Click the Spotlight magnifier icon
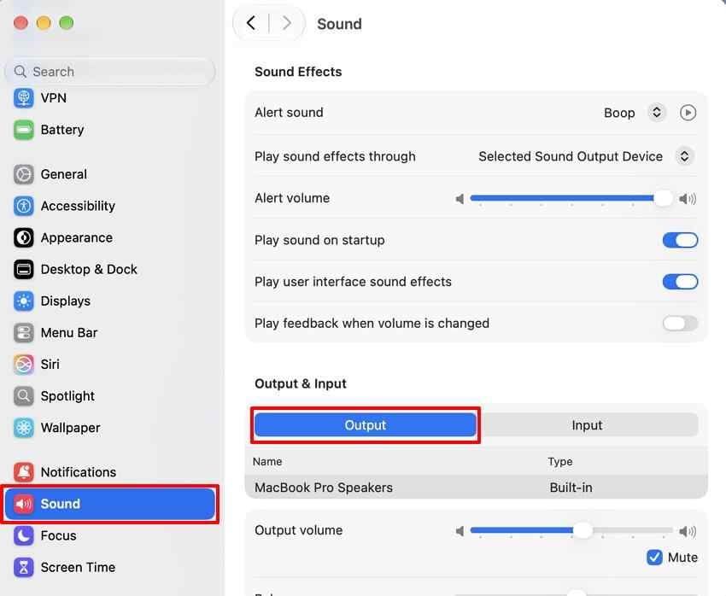Image resolution: width=726 pixels, height=596 pixels. pyautogui.click(x=24, y=396)
